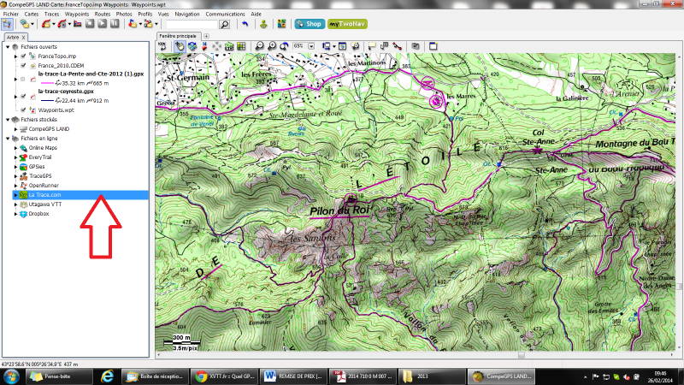This screenshot has height=385, width=684.
Task: Click the tree panel toggle icon in main toolbar
Action: (7, 24)
